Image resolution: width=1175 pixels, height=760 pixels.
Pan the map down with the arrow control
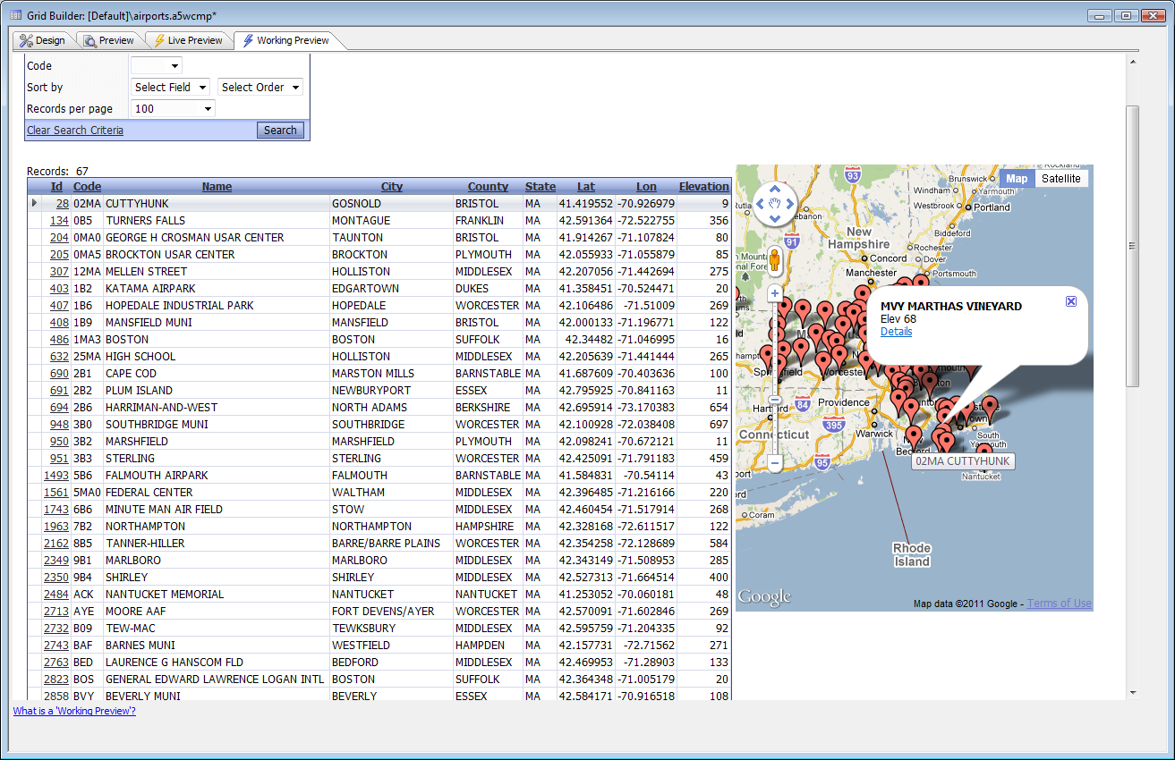point(775,219)
